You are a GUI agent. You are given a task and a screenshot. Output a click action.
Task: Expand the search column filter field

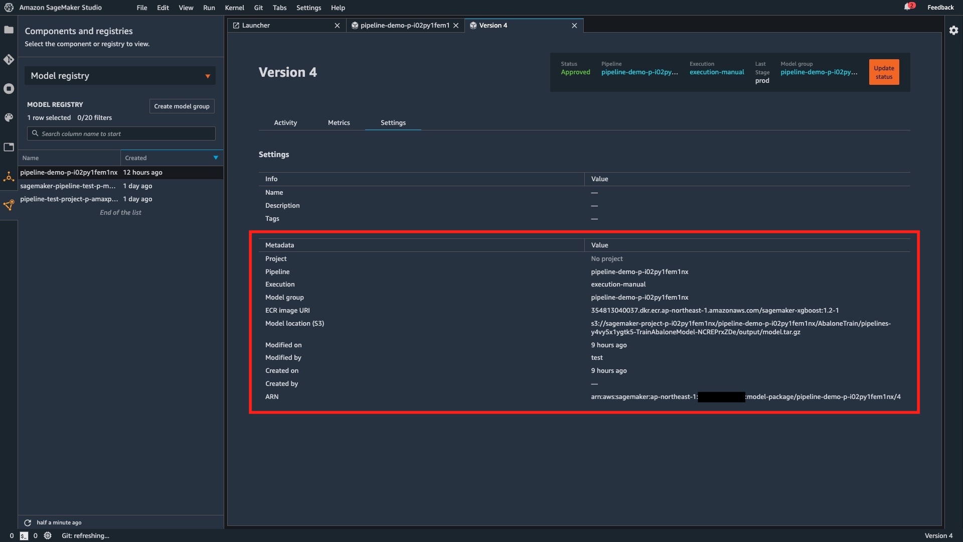tap(120, 133)
